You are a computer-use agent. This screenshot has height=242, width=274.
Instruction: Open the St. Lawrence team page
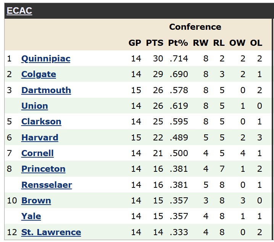(51, 232)
